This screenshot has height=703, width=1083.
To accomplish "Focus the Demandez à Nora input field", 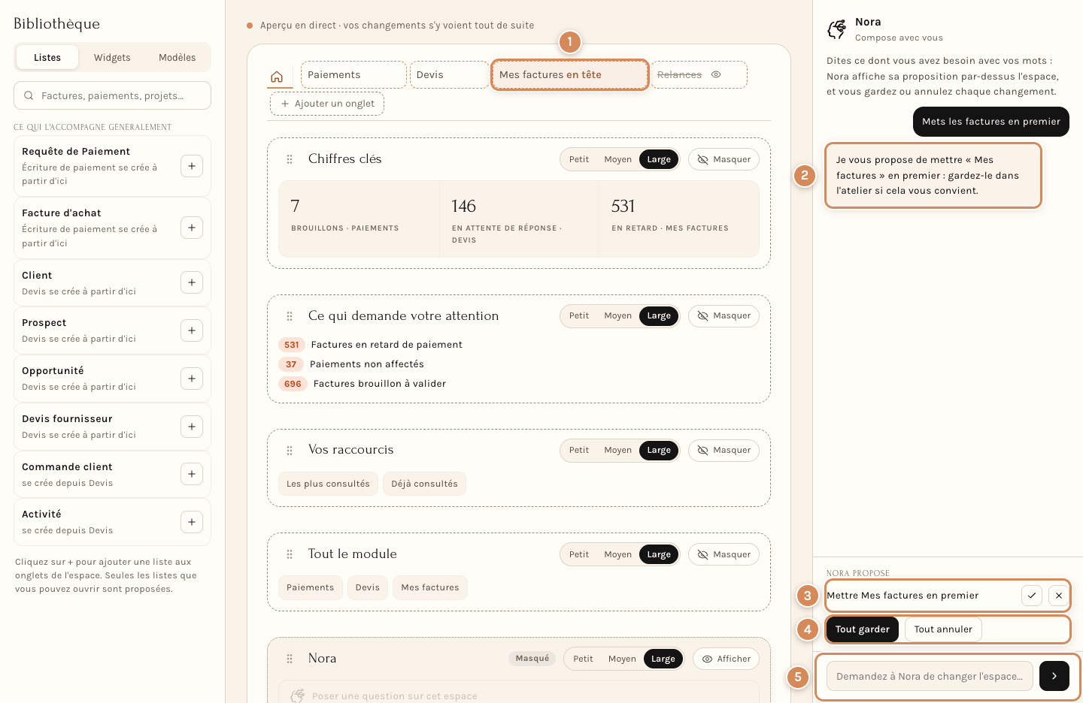I will coord(930,676).
